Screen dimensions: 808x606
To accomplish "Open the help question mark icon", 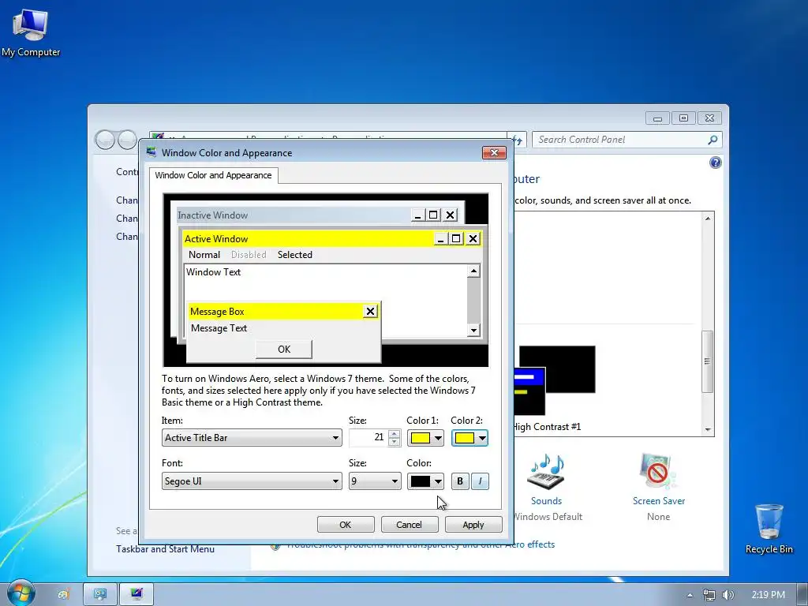I will (715, 163).
